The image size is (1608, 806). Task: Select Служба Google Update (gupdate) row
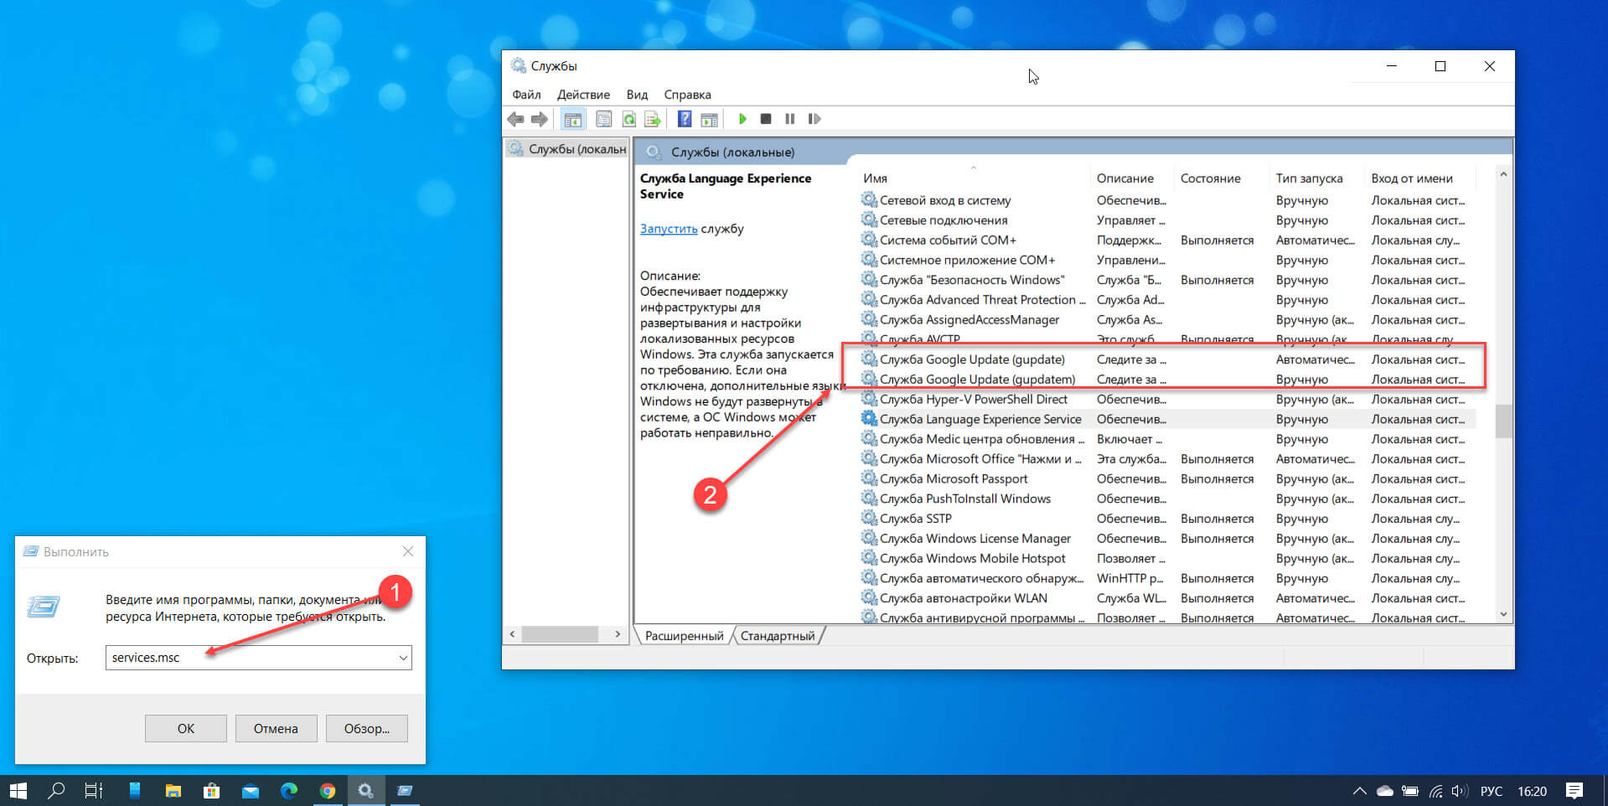(1167, 359)
